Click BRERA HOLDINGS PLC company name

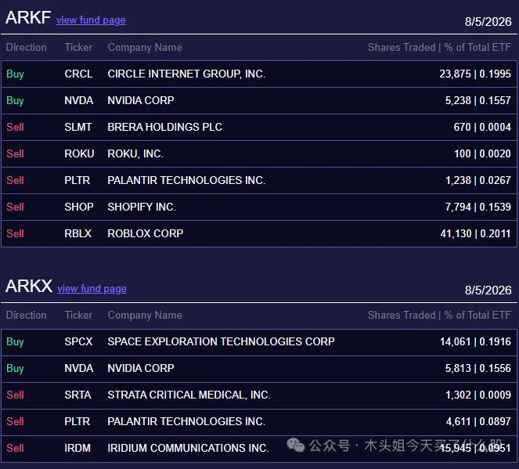pyautogui.click(x=165, y=127)
